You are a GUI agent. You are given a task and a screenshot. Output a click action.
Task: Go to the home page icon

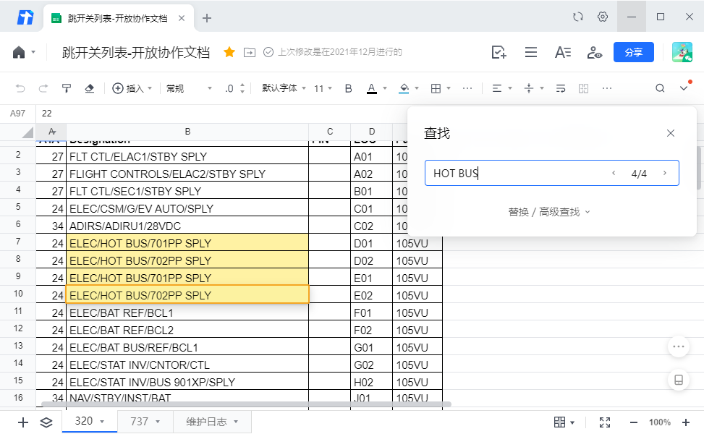[19, 53]
